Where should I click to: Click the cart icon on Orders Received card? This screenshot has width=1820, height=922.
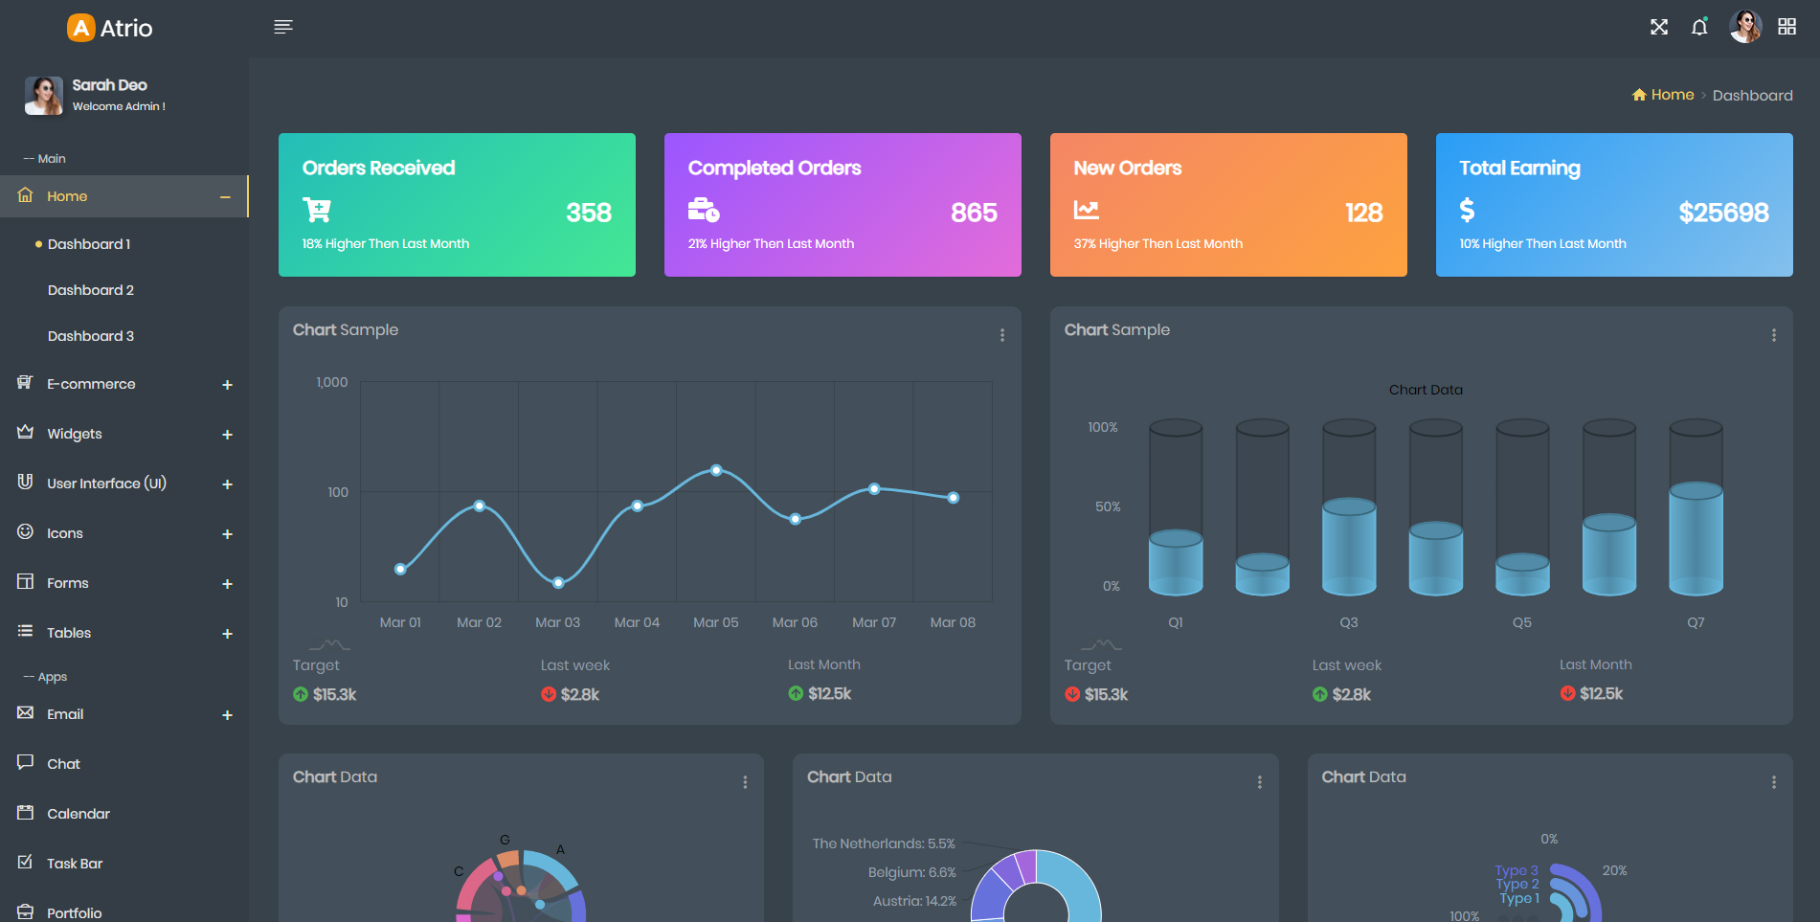tap(317, 210)
